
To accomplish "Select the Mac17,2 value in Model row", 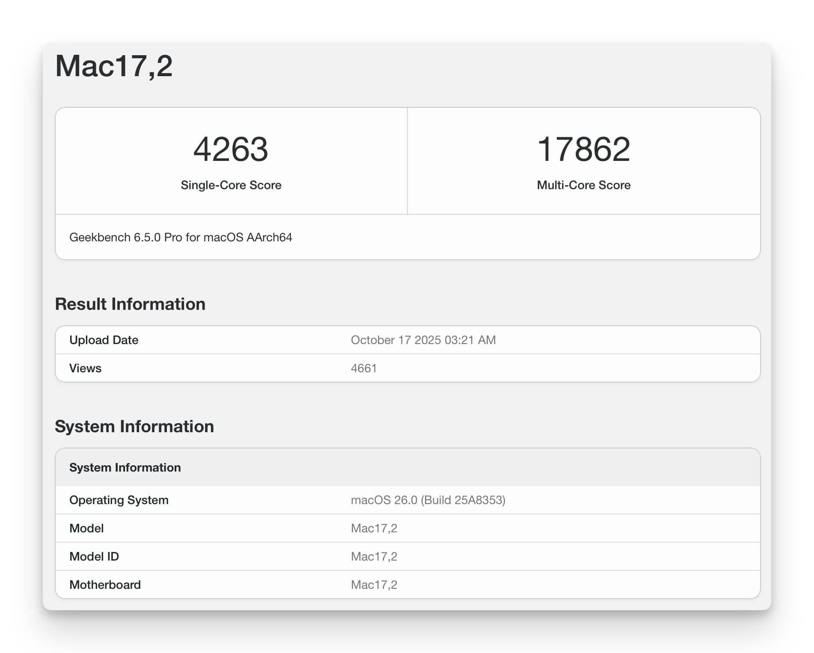I will pos(374,528).
